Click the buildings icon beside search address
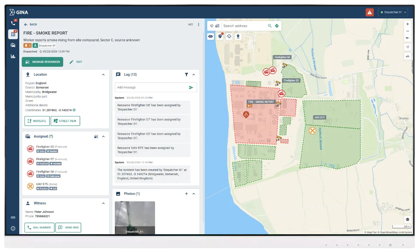 (217, 26)
